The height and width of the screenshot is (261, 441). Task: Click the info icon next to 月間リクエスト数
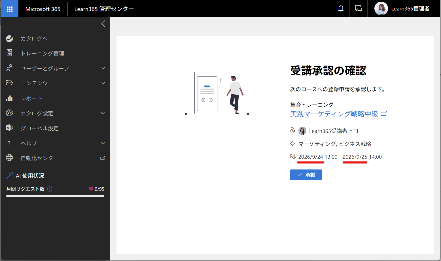coord(50,189)
